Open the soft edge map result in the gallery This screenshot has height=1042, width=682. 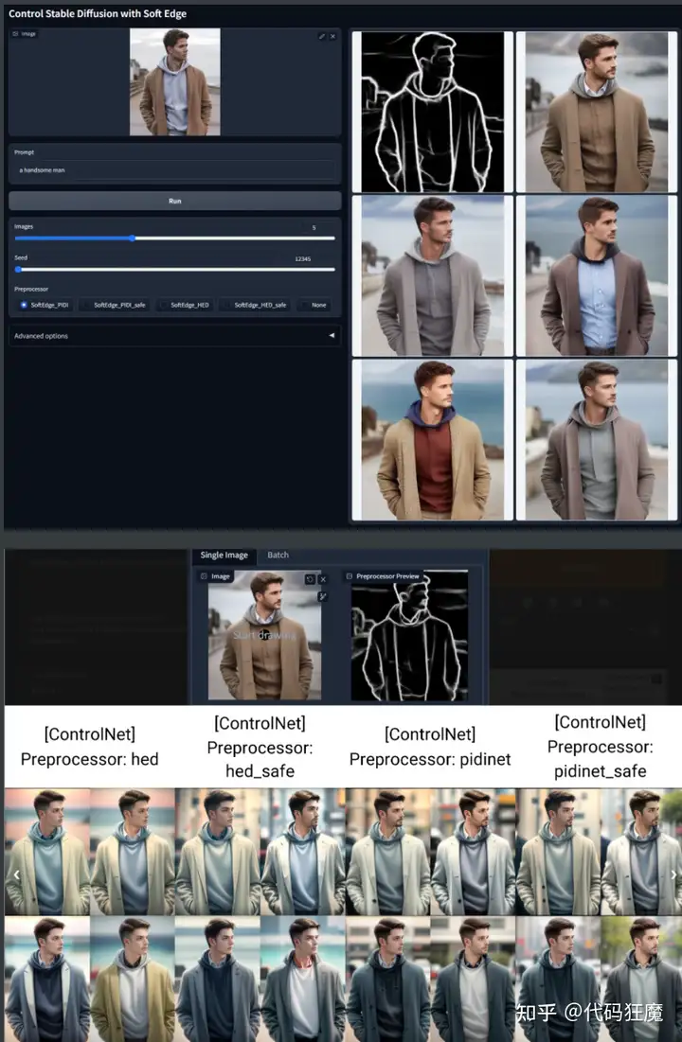(433, 112)
